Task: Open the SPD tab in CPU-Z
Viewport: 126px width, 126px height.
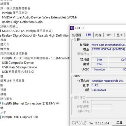Action: 109,35
